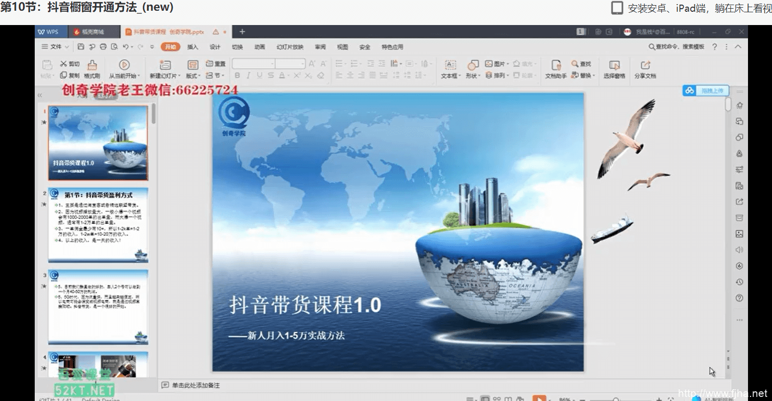Select slide 3 thumbnail in the panel
772x401 pixels.
click(x=98, y=307)
